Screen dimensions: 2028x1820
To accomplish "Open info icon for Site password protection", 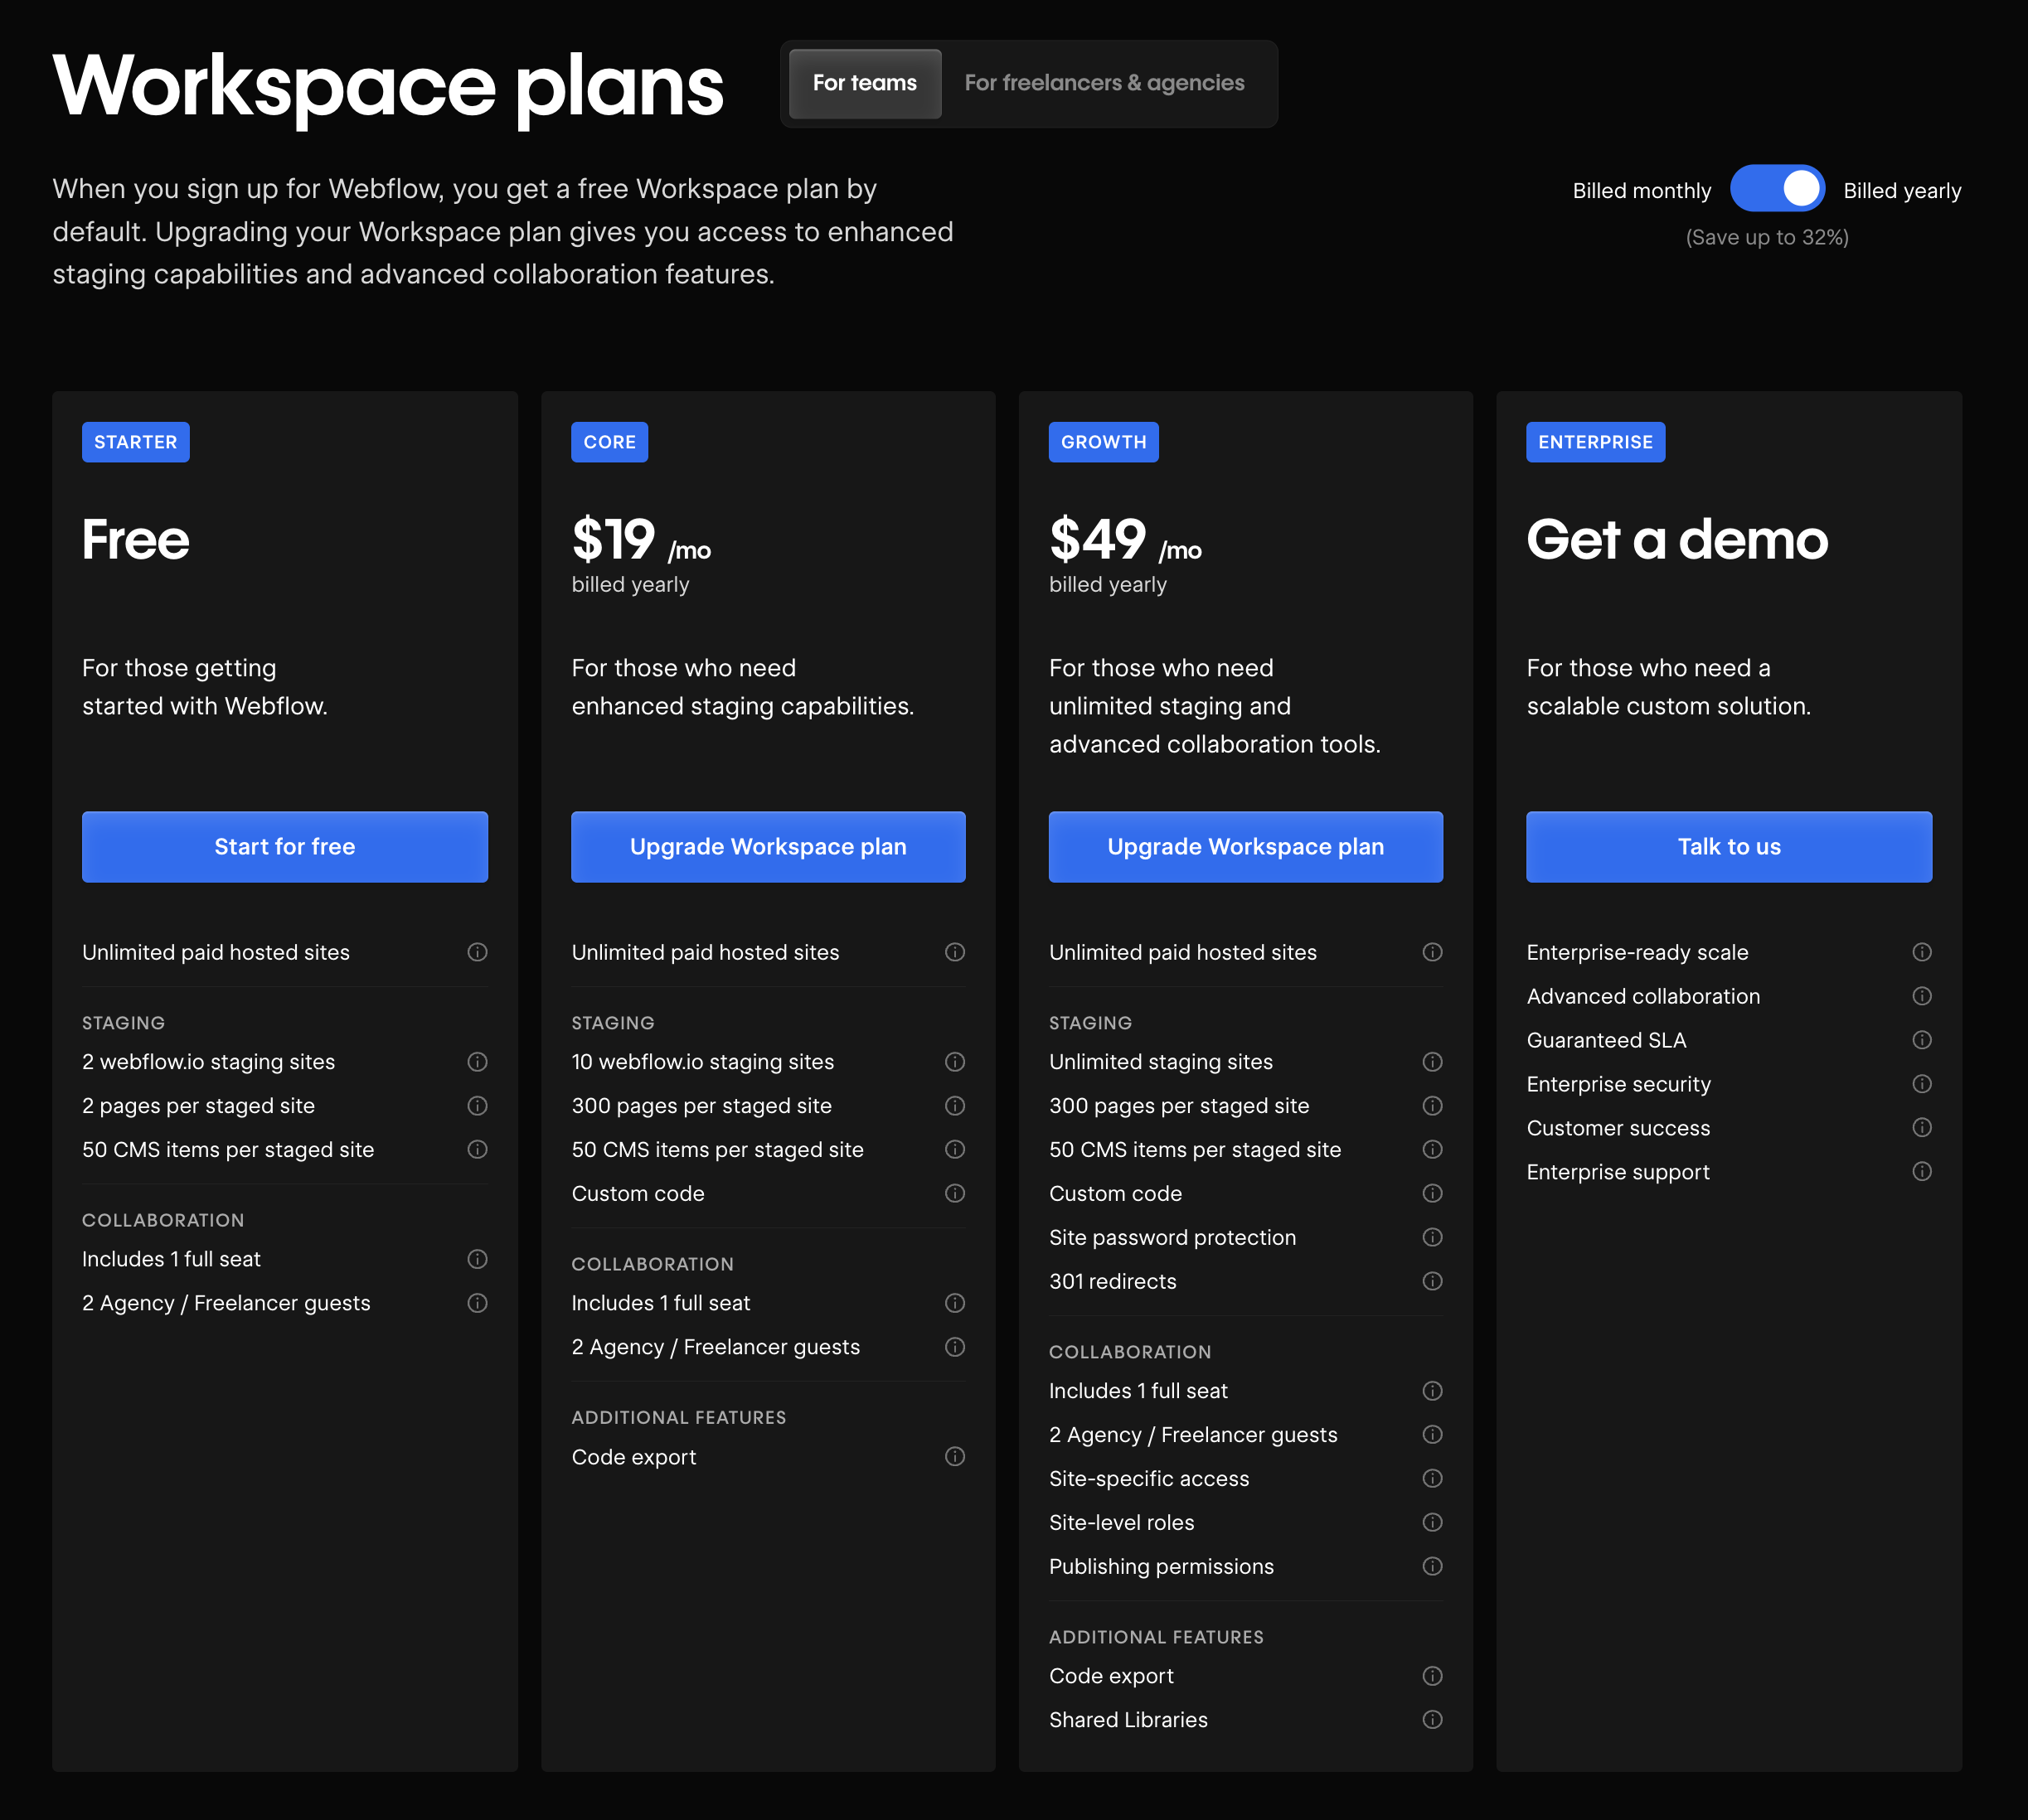I will [x=1433, y=1238].
